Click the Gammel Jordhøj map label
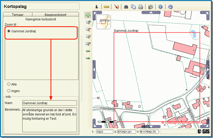The image size is (213, 138). pos(126,31)
